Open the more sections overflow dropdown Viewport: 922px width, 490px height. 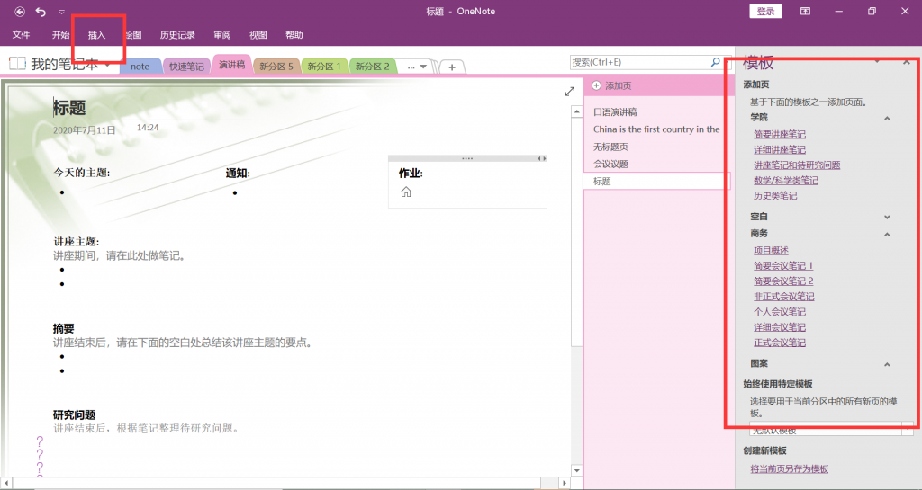pos(417,67)
